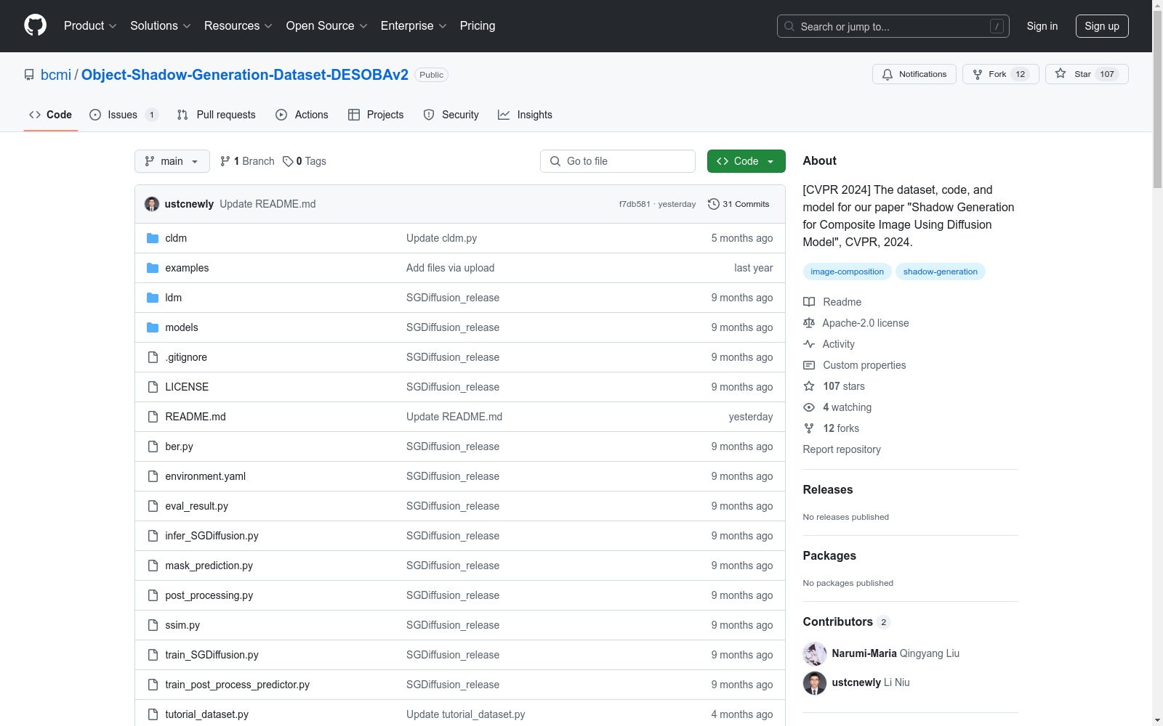Open infer_SGDiffusion.py file

point(212,536)
